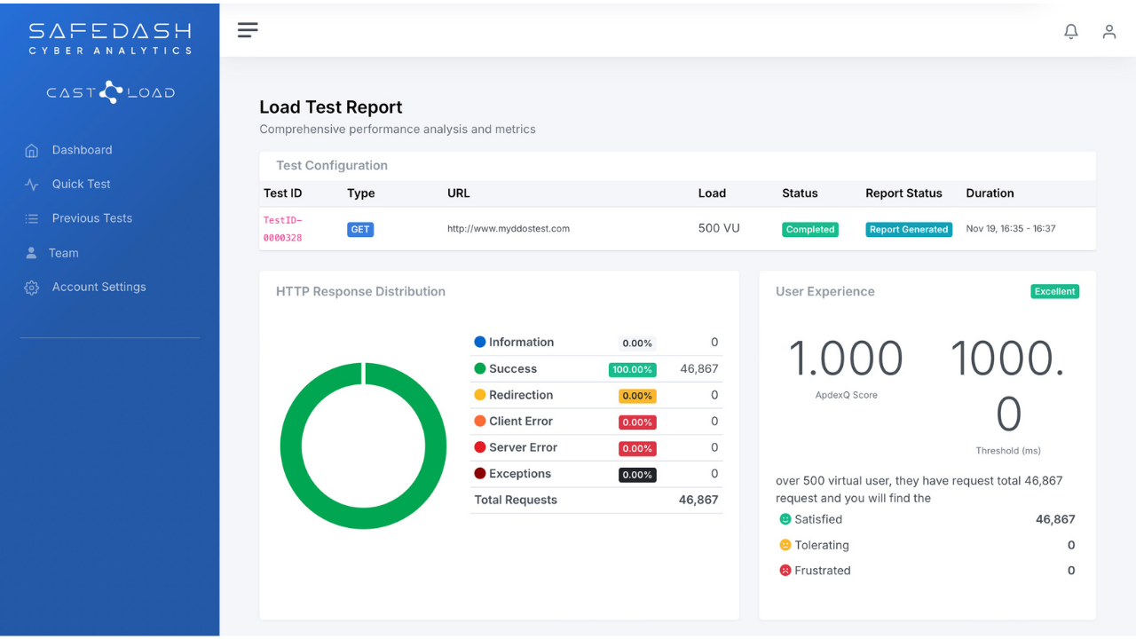Click the GET type badge
This screenshot has height=639, width=1136.
pyautogui.click(x=360, y=229)
